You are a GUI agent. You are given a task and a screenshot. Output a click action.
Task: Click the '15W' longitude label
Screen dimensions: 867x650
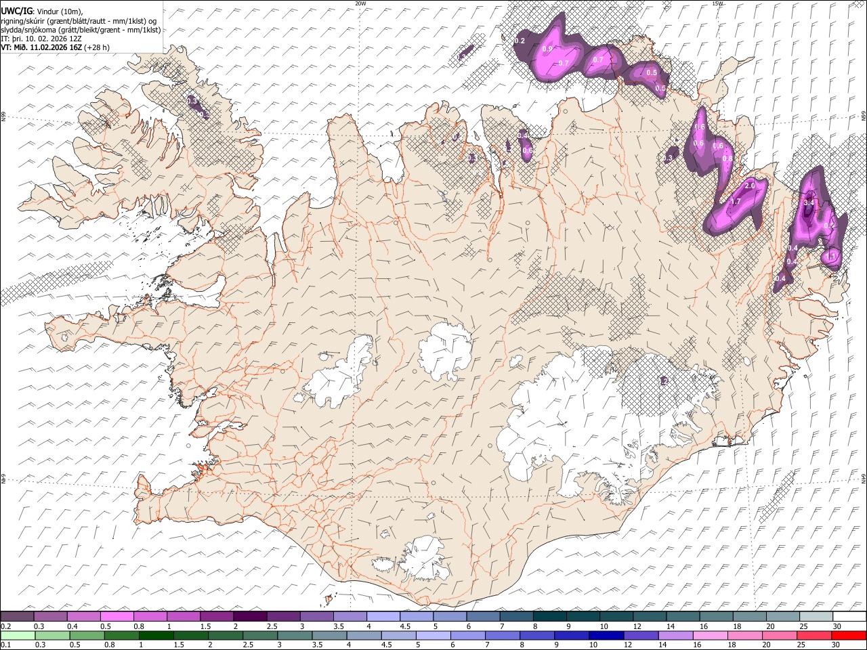pyautogui.click(x=717, y=3)
